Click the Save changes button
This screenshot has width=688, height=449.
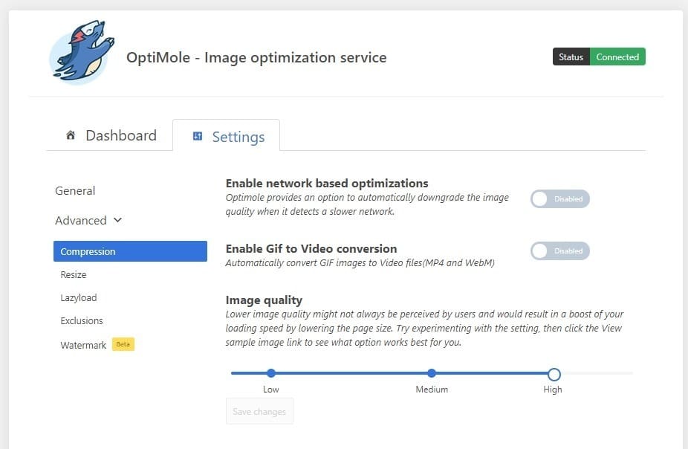tap(259, 411)
